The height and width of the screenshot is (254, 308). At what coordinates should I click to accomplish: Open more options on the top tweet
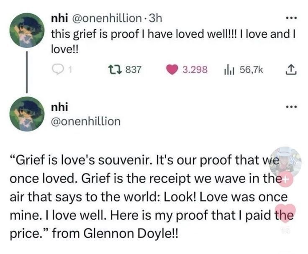289,19
